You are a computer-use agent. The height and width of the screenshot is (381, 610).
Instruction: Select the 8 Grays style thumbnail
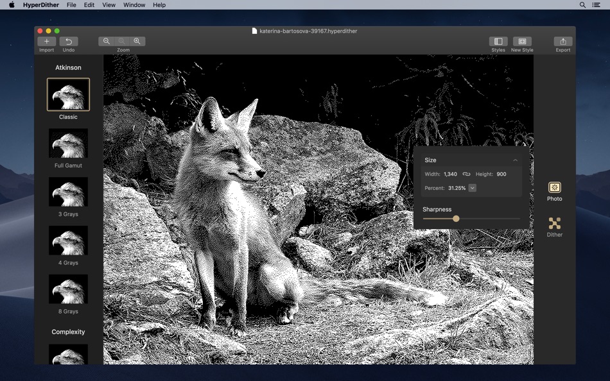pos(68,289)
